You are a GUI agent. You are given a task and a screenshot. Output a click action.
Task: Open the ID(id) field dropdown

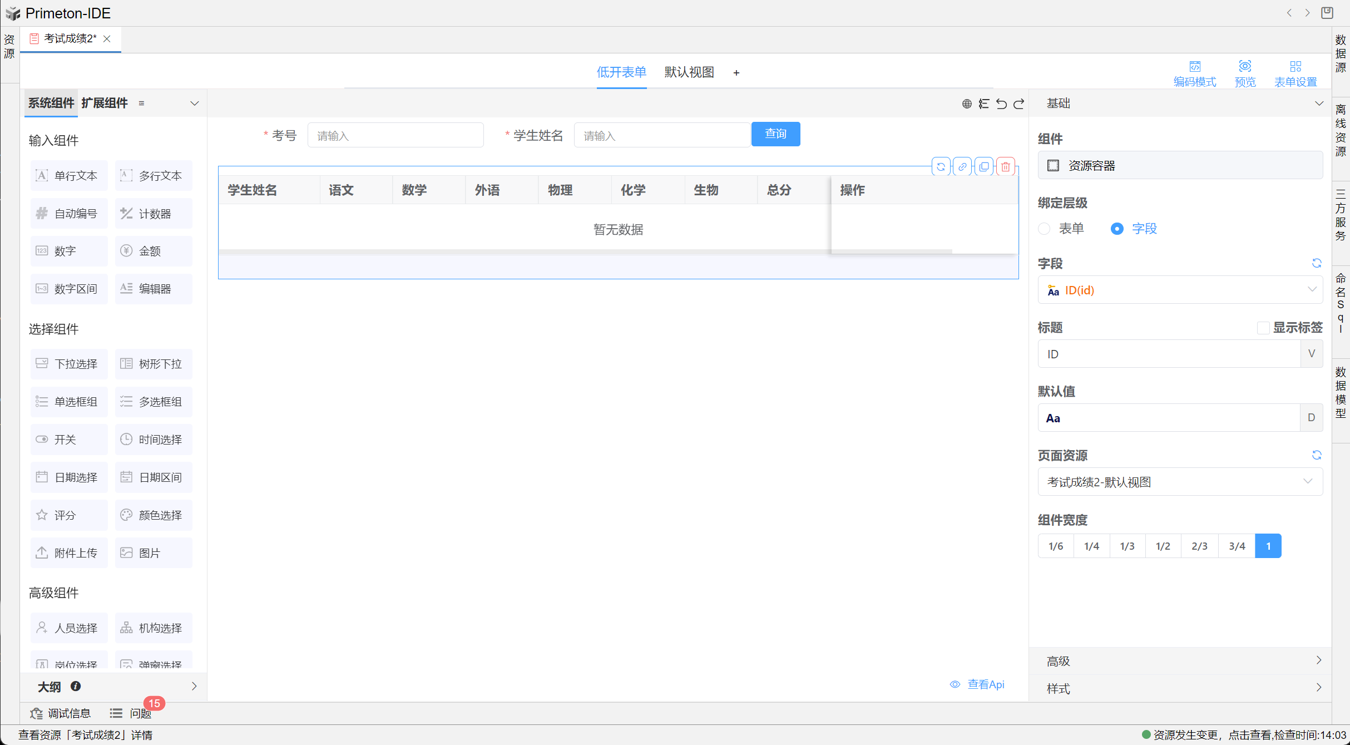tap(1179, 290)
